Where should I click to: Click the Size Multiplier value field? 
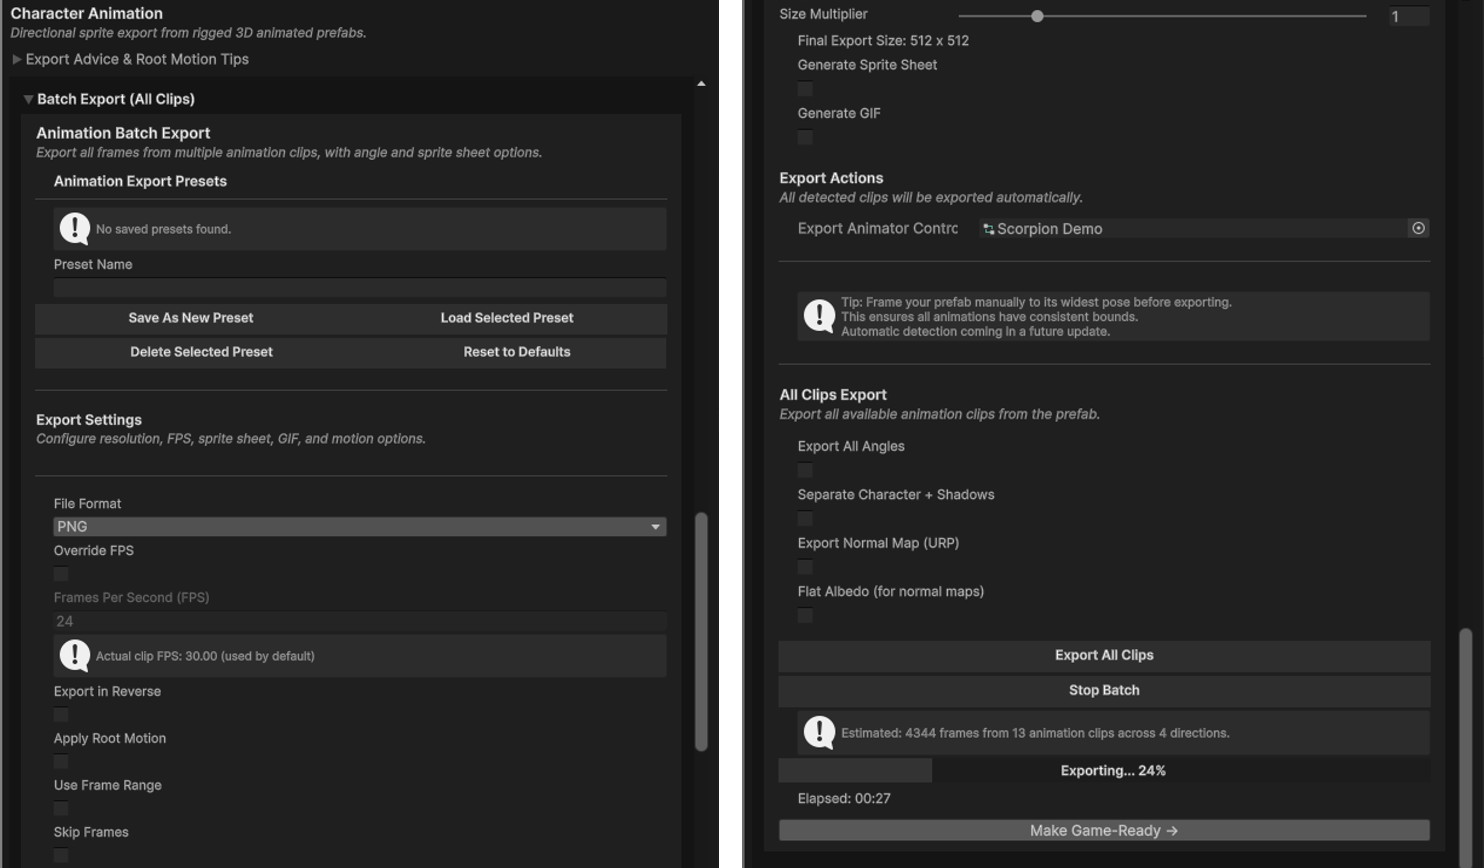point(1408,16)
